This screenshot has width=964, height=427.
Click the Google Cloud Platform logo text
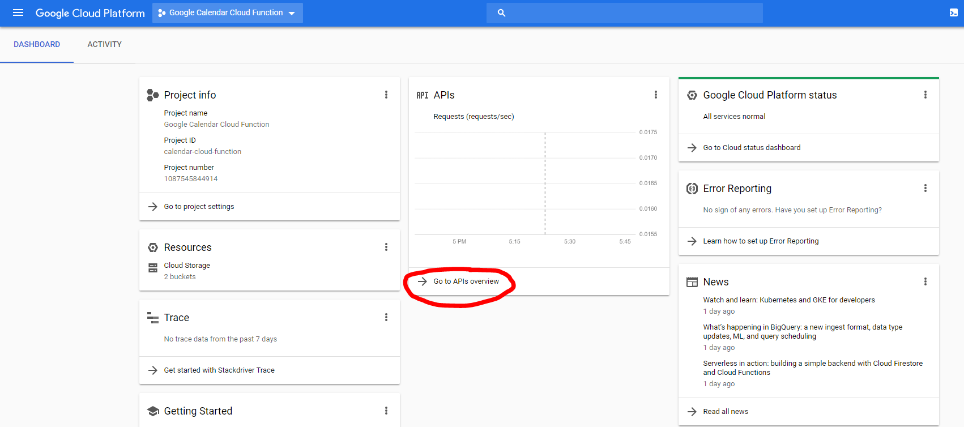[x=90, y=13]
